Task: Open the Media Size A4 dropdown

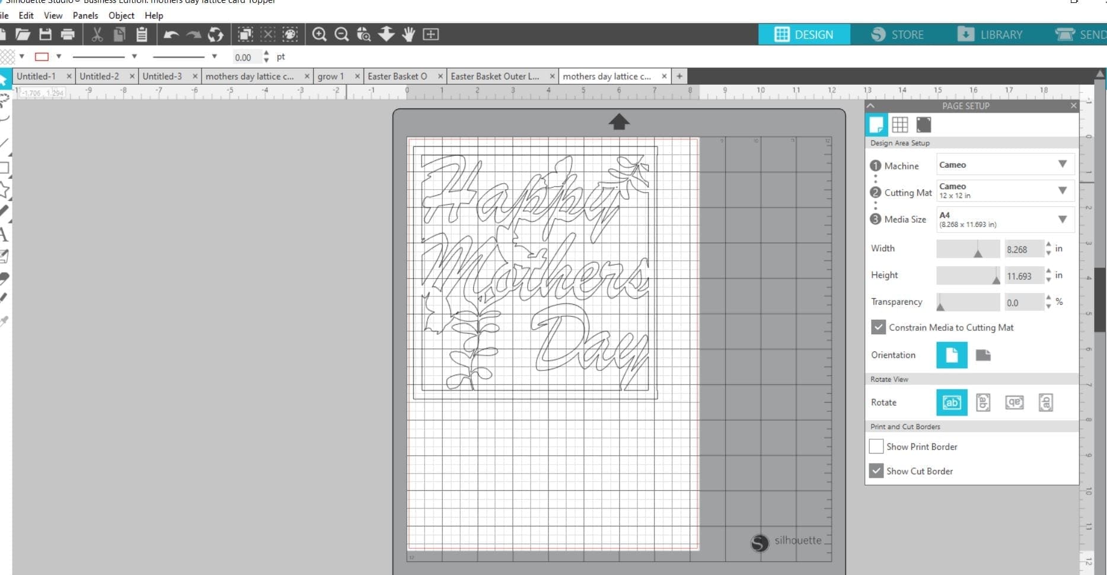Action: (1004, 219)
